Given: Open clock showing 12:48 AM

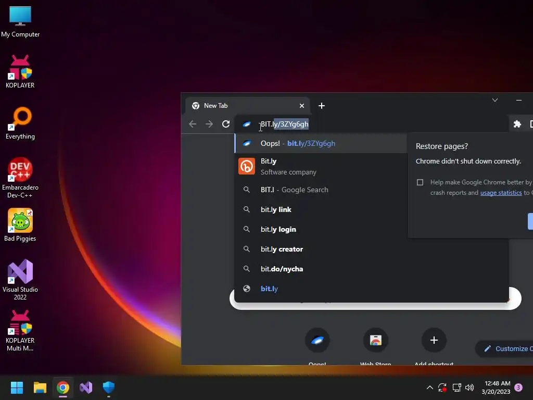Looking at the screenshot, I should click(496, 387).
